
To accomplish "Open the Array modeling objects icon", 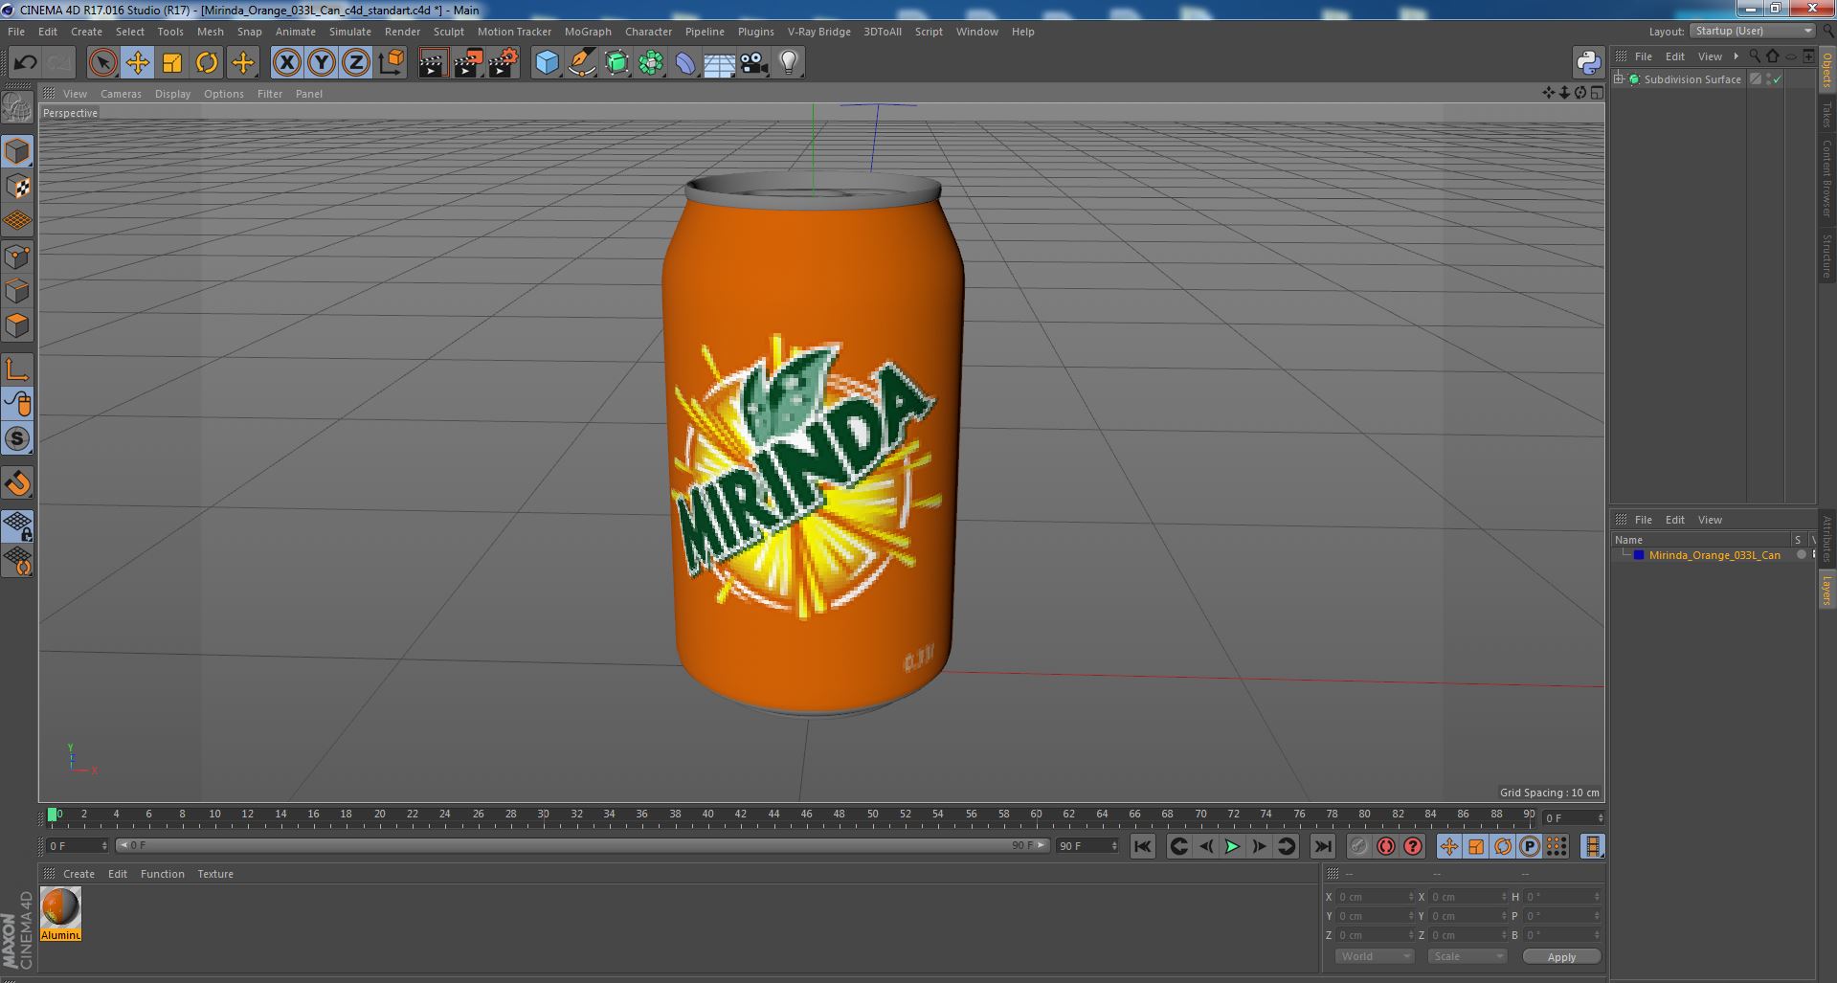I will (x=651, y=63).
